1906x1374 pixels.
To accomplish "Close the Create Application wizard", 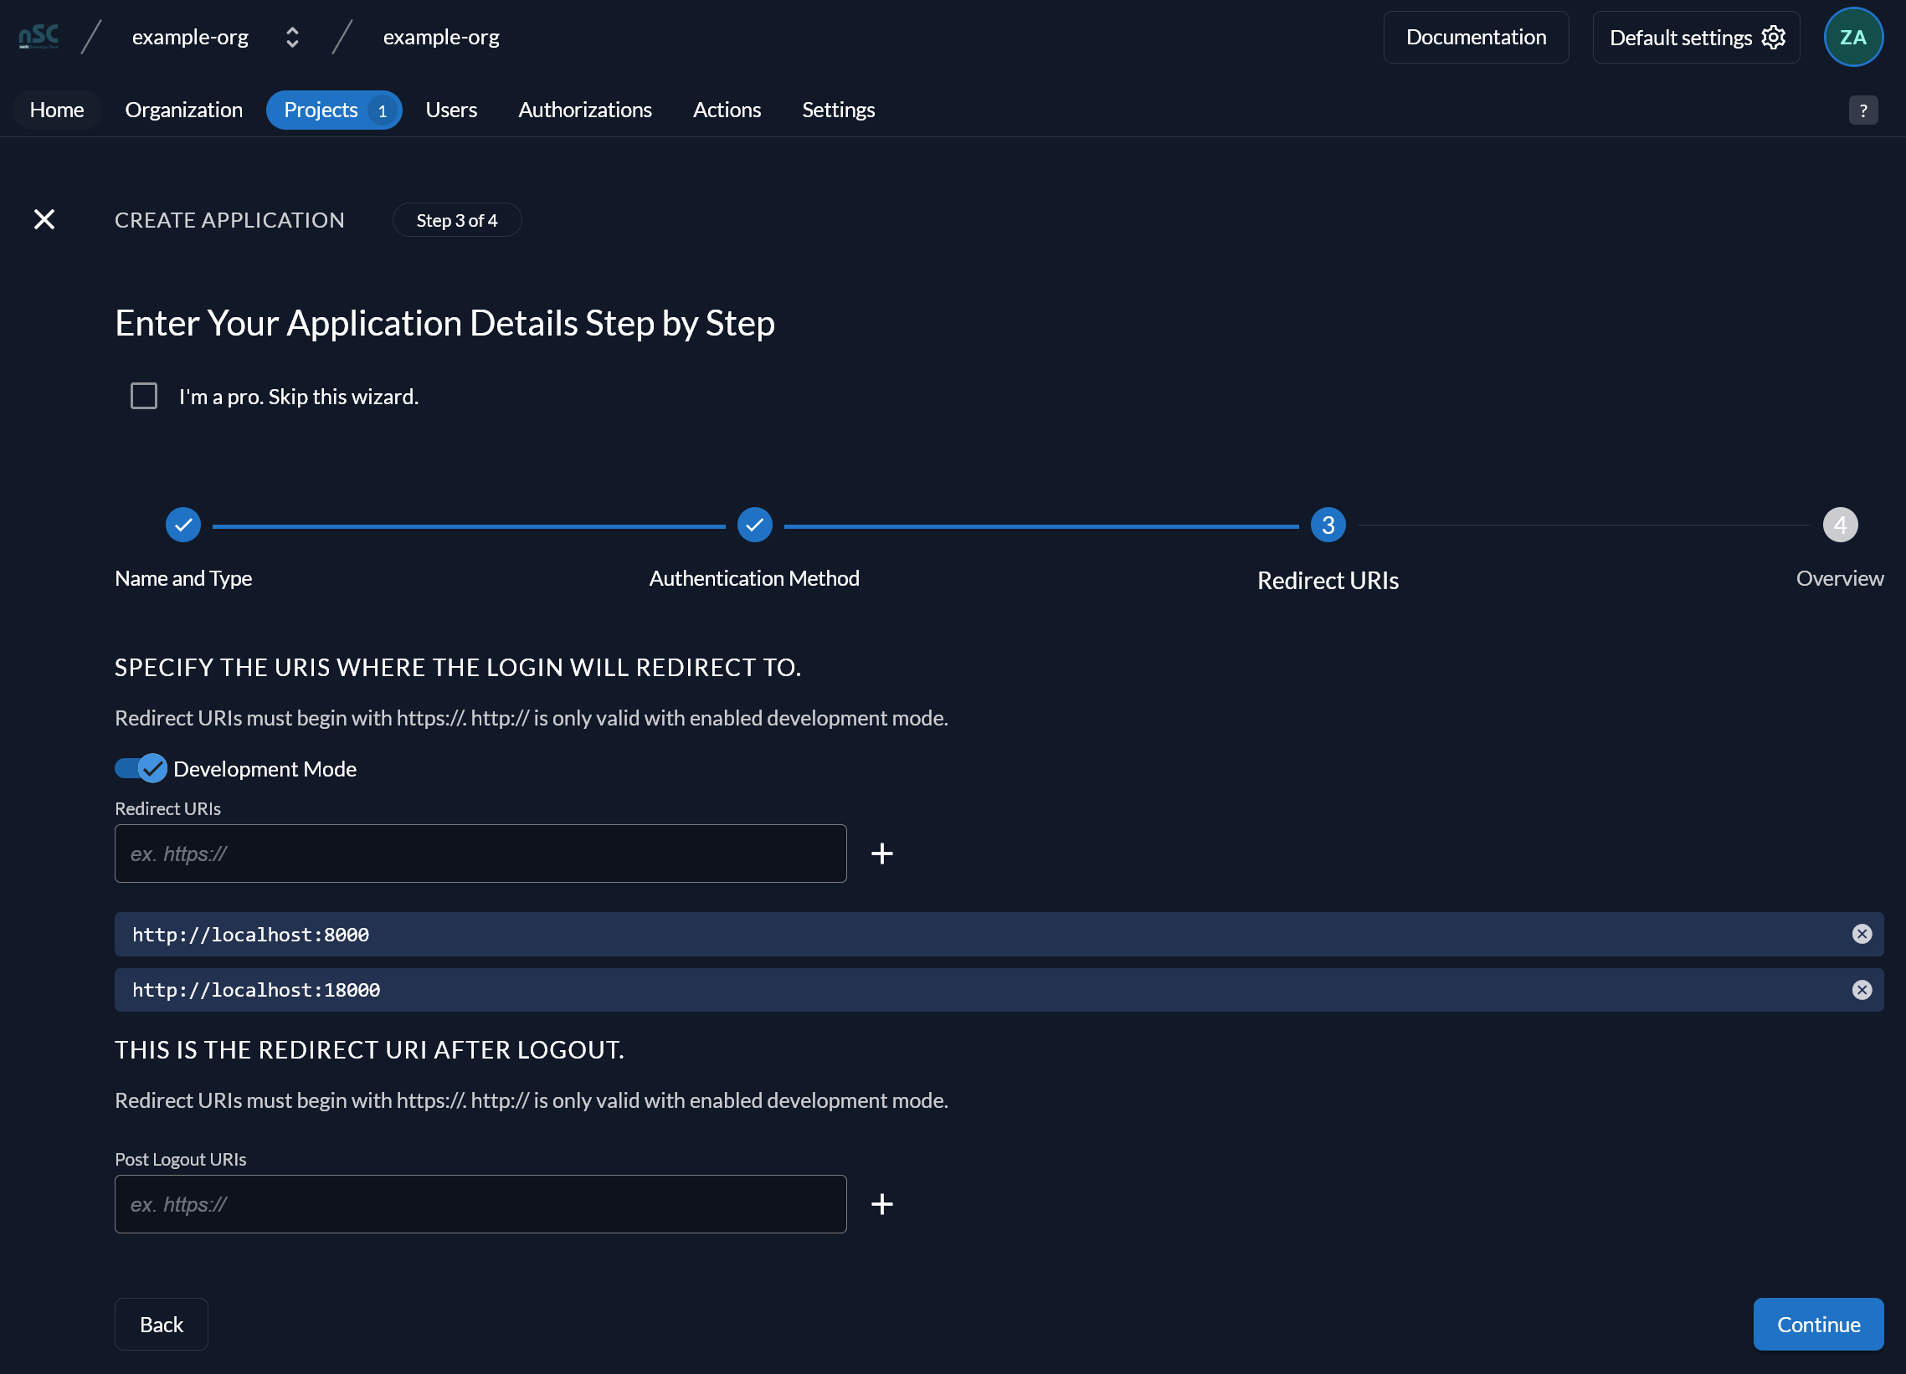I will pyautogui.click(x=44, y=219).
